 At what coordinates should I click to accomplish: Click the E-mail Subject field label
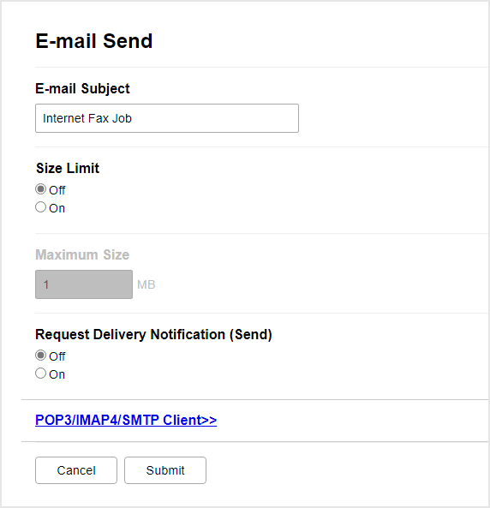(x=82, y=89)
